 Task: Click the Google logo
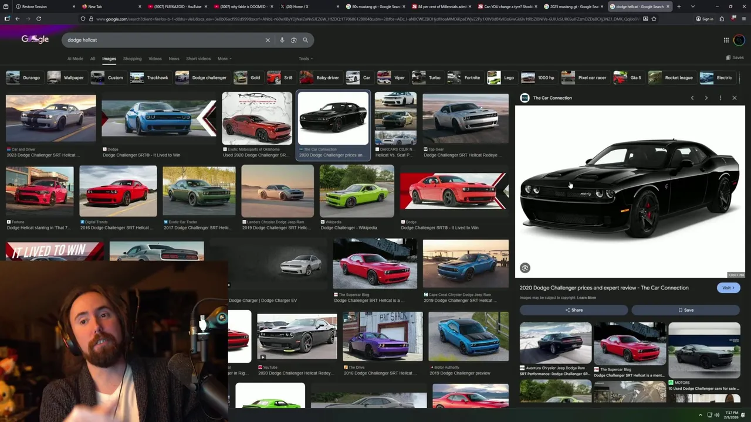35,39
